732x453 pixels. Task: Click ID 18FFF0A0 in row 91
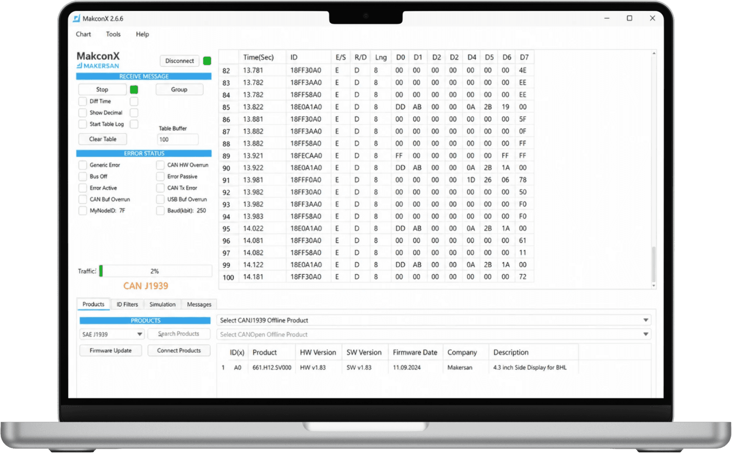tap(306, 180)
